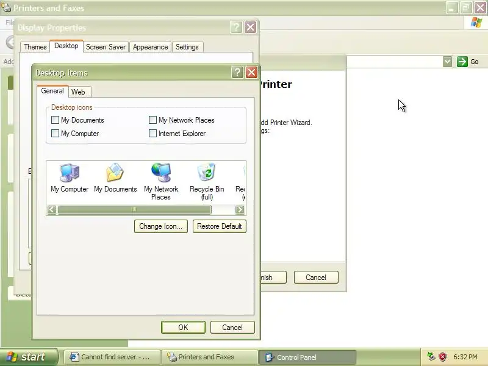Enable the My Computer checkbox
This screenshot has width=488, height=366.
pyautogui.click(x=55, y=133)
